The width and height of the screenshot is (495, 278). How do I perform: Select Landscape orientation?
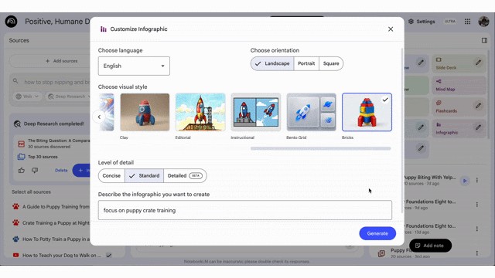click(272, 63)
